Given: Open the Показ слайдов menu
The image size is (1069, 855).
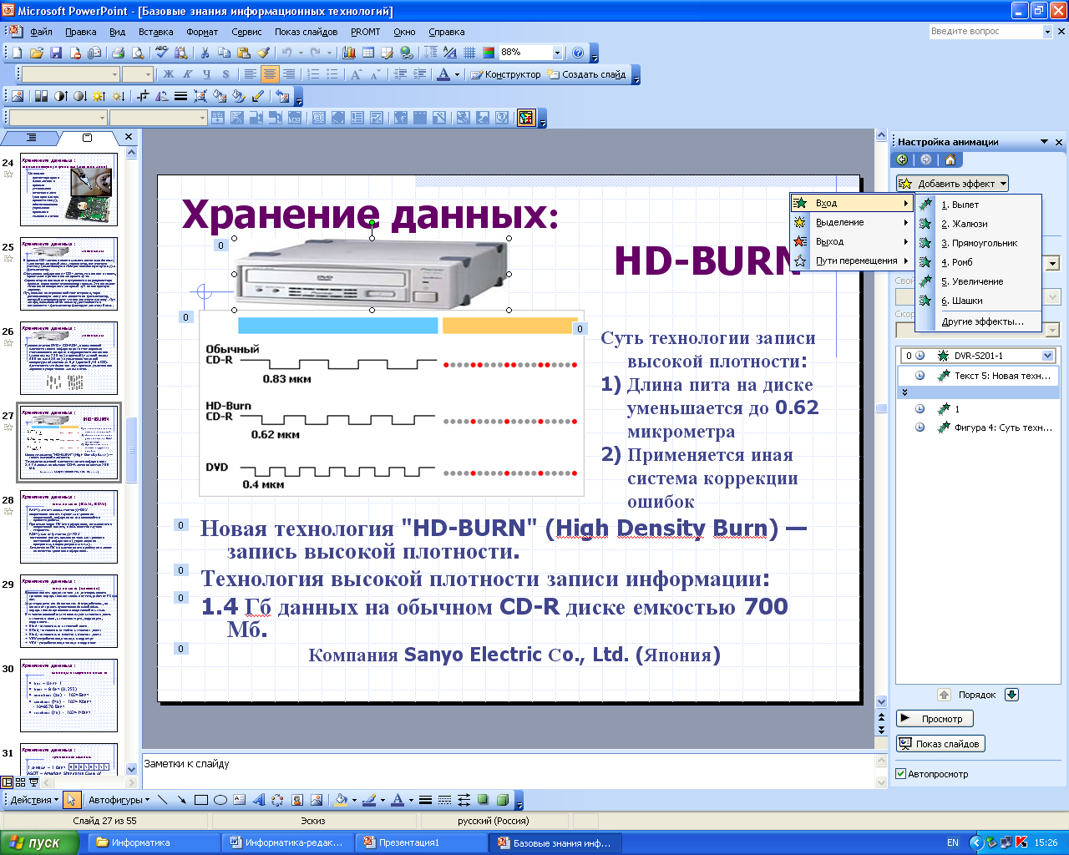Looking at the screenshot, I should coord(306,32).
